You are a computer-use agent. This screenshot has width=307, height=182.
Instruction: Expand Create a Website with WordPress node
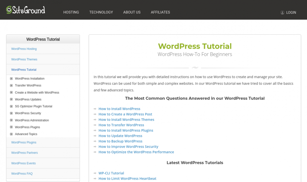coord(11,92)
